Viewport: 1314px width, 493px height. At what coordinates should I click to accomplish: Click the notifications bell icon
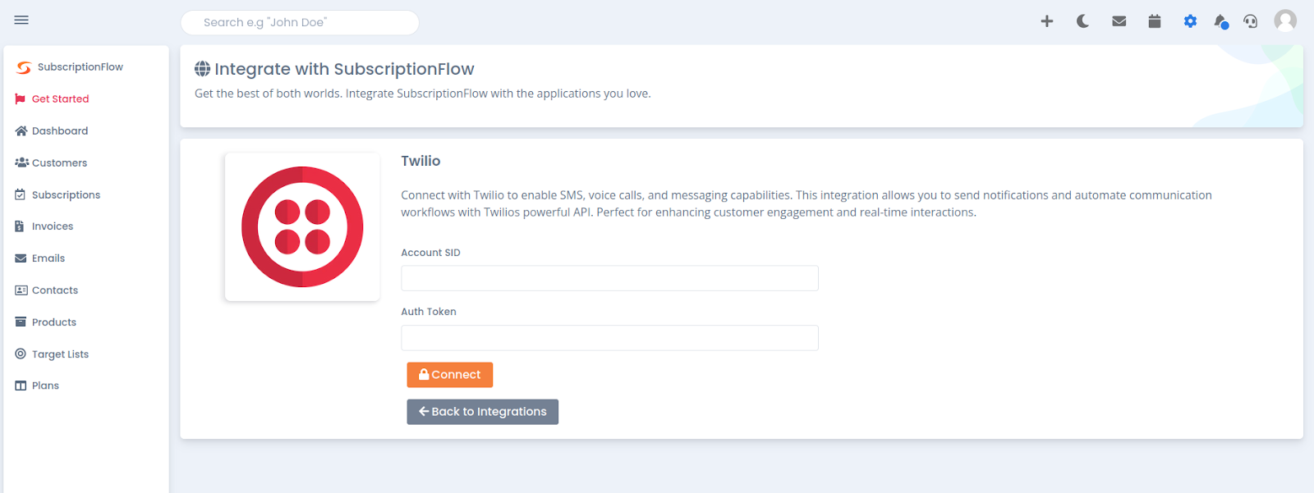tap(1221, 21)
